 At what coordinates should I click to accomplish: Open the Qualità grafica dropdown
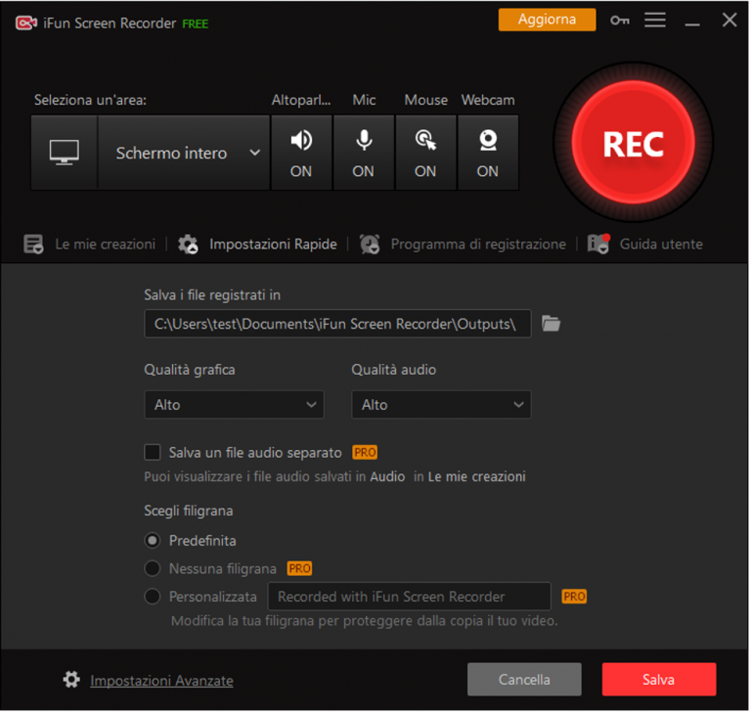click(235, 404)
